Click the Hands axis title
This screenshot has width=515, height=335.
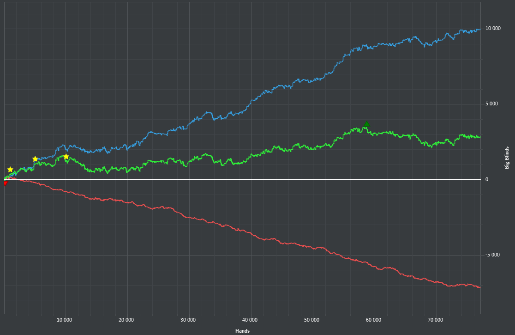pyautogui.click(x=242, y=331)
